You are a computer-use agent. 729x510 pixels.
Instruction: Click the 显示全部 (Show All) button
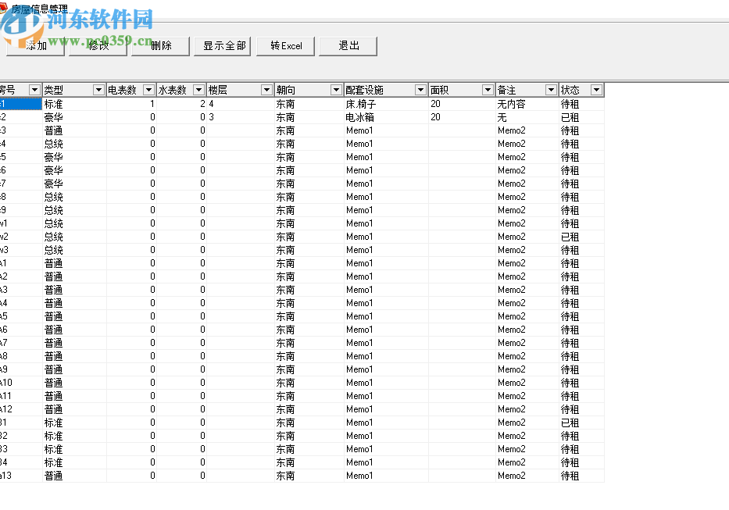coord(222,46)
